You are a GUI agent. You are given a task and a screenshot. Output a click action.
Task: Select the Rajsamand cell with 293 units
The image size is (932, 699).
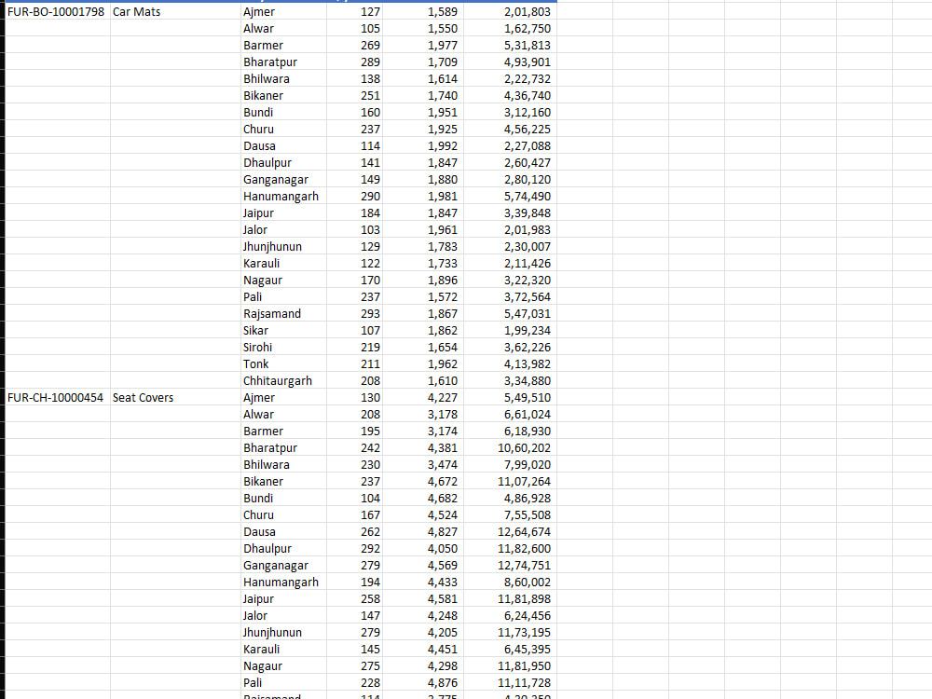(283, 314)
